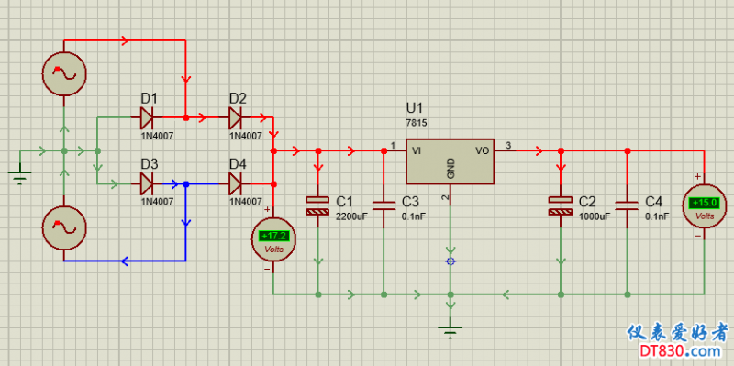This screenshot has width=734, height=366.
Task: Click diode D1 symbol
Action: pyautogui.click(x=147, y=117)
